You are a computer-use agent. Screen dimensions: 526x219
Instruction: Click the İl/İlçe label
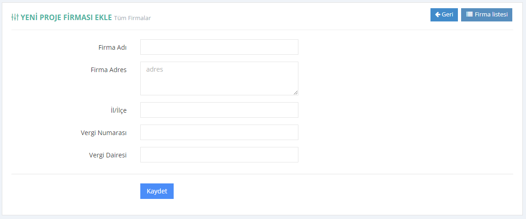(119, 110)
